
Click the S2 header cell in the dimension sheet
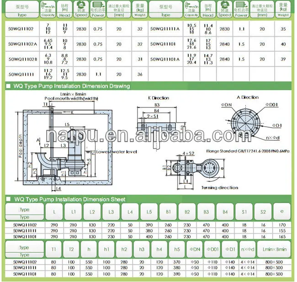click(263, 212)
